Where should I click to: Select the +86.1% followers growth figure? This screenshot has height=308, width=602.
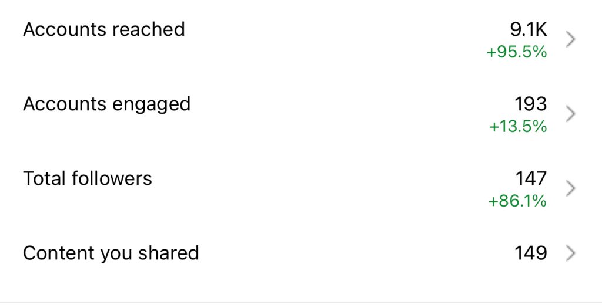click(517, 201)
